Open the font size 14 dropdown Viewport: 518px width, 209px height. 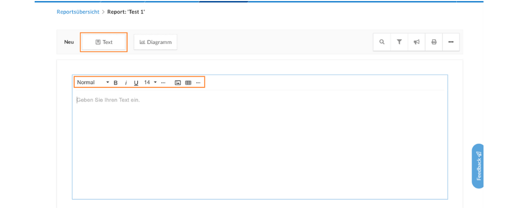coord(150,82)
